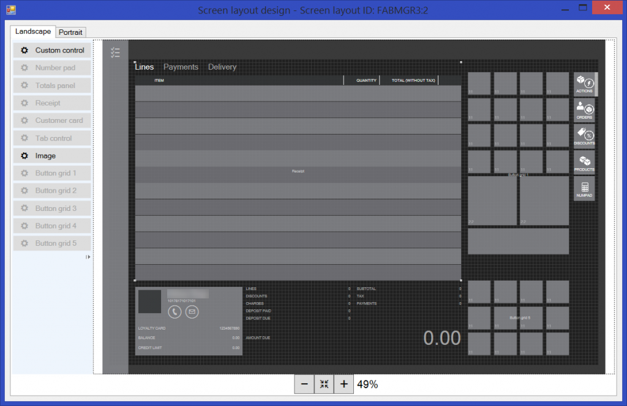
Task: Select the Delivery tab in the preview
Action: pyautogui.click(x=222, y=67)
